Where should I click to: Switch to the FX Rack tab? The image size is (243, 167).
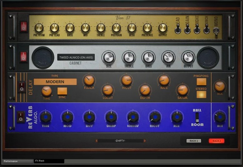49,161
